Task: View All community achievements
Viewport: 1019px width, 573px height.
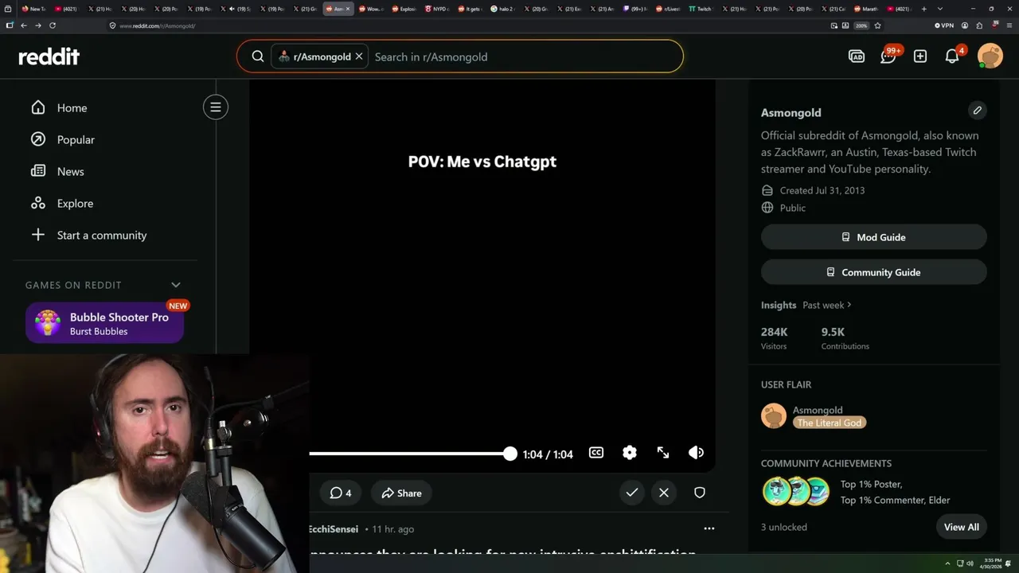Action: click(962, 527)
